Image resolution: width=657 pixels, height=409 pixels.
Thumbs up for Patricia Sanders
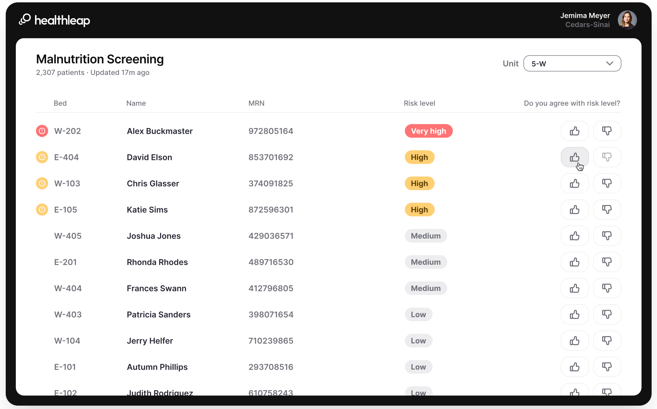[x=575, y=314]
